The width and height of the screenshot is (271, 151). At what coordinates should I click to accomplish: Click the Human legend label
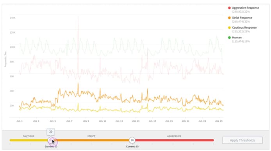click(x=237, y=38)
